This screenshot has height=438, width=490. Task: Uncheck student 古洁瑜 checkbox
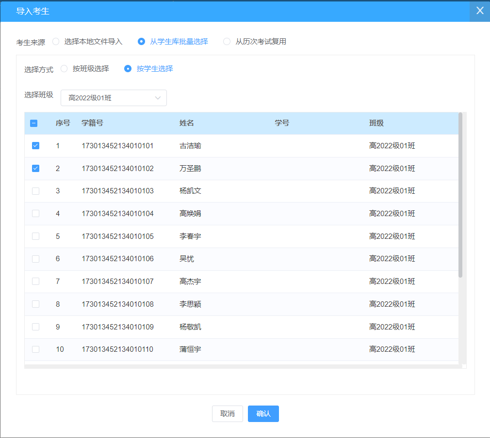coord(35,146)
